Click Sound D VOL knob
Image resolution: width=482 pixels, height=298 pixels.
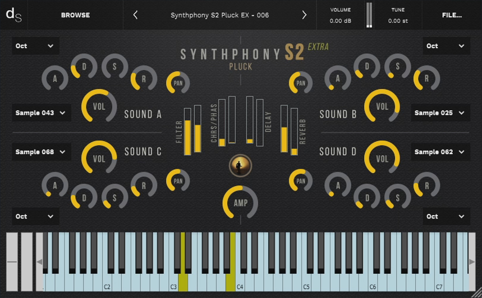coord(382,159)
